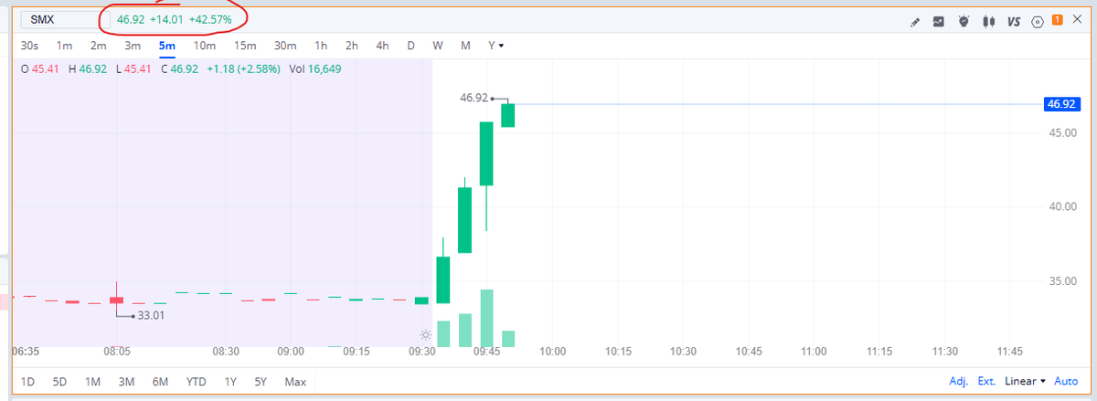The image size is (1097, 401).
Task: Click the C 46.92 close value
Action: (x=179, y=69)
